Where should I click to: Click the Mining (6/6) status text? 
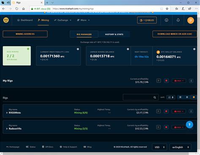[x=81, y=113]
